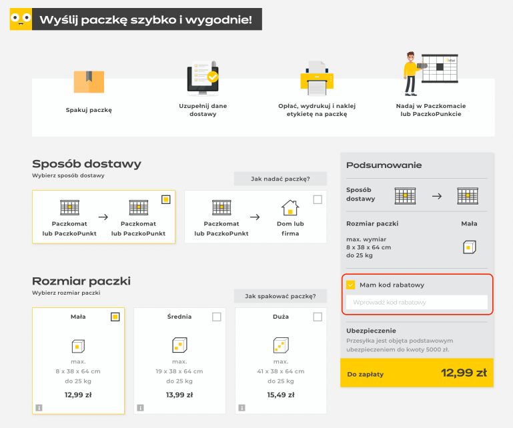Click the Opłać, wydrukuj i naklej etykietę label
513x428 pixels.
tap(317, 110)
